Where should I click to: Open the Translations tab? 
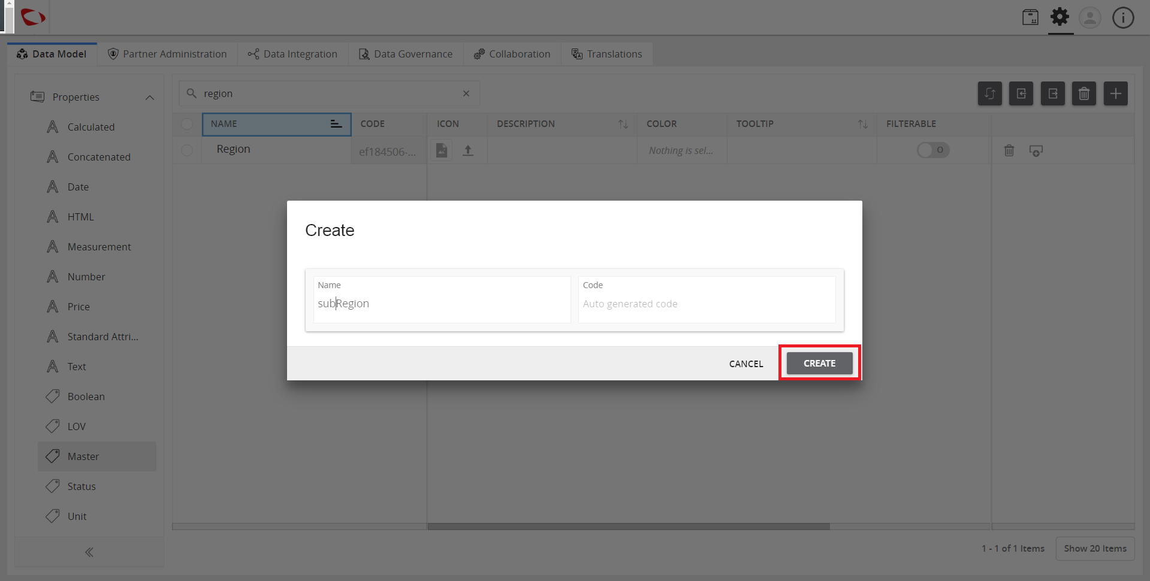pyautogui.click(x=606, y=54)
